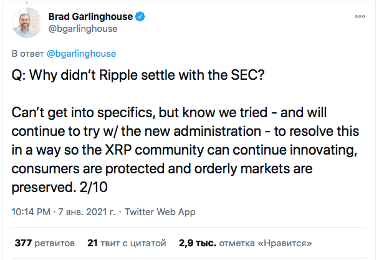This screenshot has width=379, height=260.
Task: Click Brad Garlinghouse's profile avatar photo
Action: click(26, 22)
